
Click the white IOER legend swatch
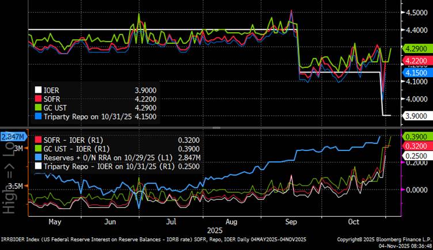pyautogui.click(x=39, y=90)
